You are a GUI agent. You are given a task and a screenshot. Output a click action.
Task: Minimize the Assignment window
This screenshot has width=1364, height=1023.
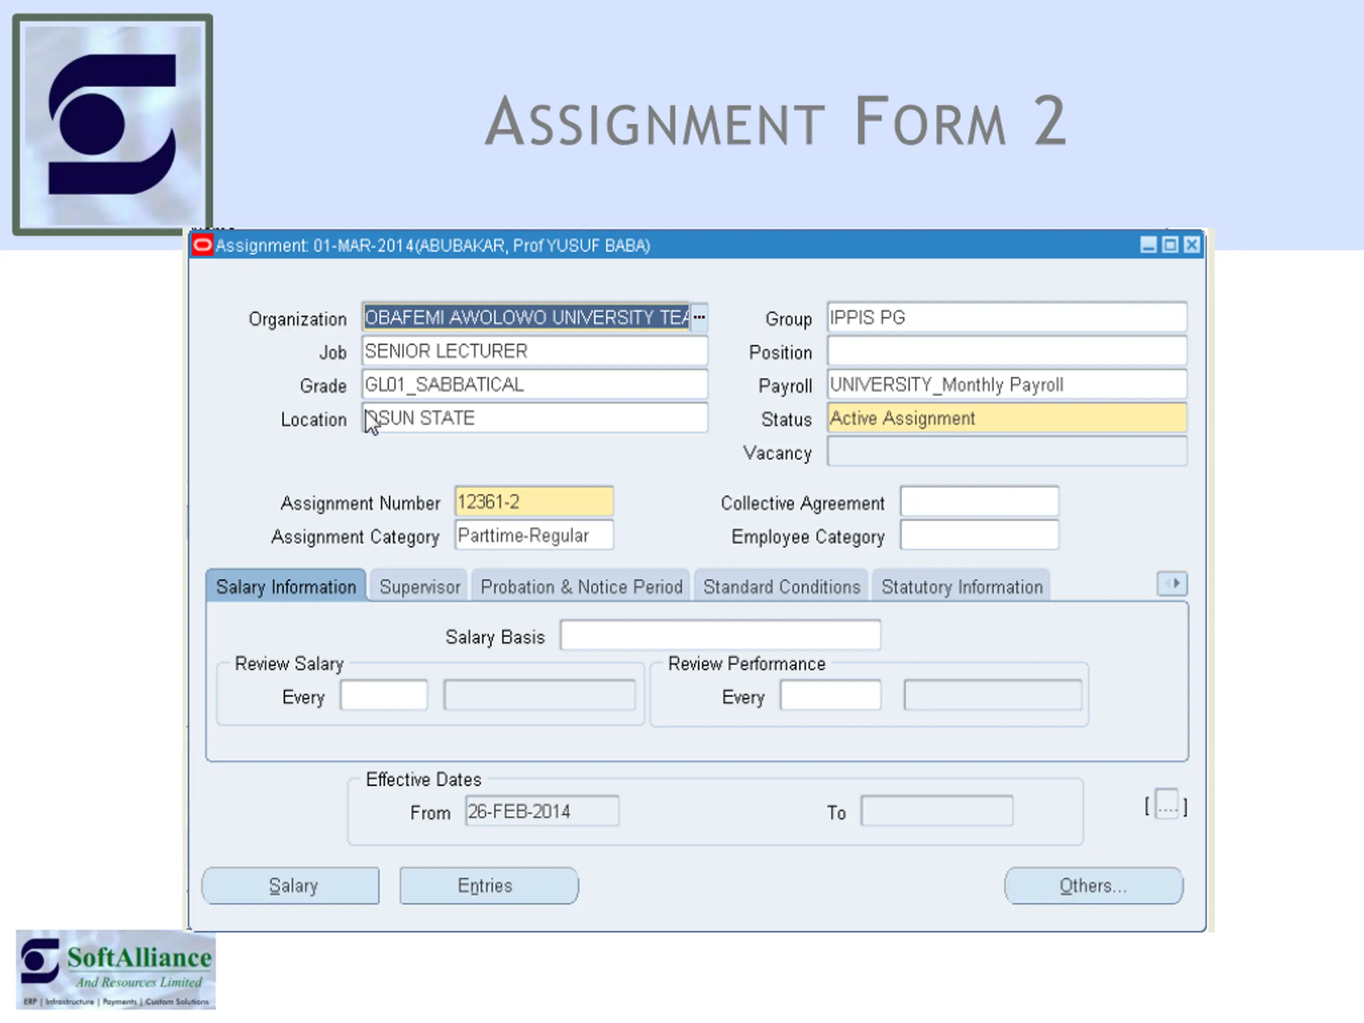click(x=1148, y=246)
